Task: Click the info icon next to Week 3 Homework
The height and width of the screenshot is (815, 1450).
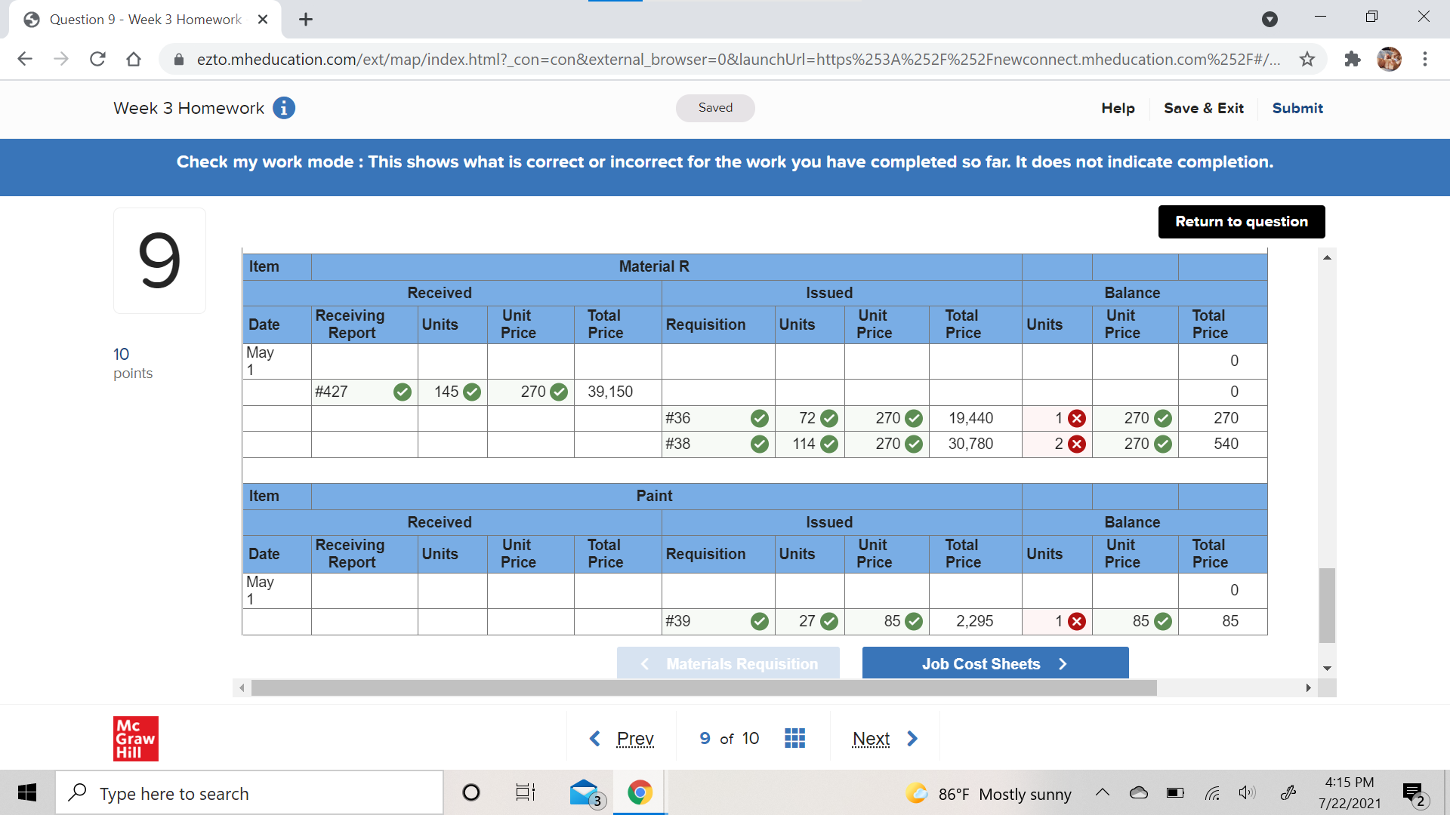Action: (x=284, y=108)
